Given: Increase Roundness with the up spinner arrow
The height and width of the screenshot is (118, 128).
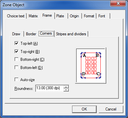Looking at the screenshot, I should (x=66, y=87).
